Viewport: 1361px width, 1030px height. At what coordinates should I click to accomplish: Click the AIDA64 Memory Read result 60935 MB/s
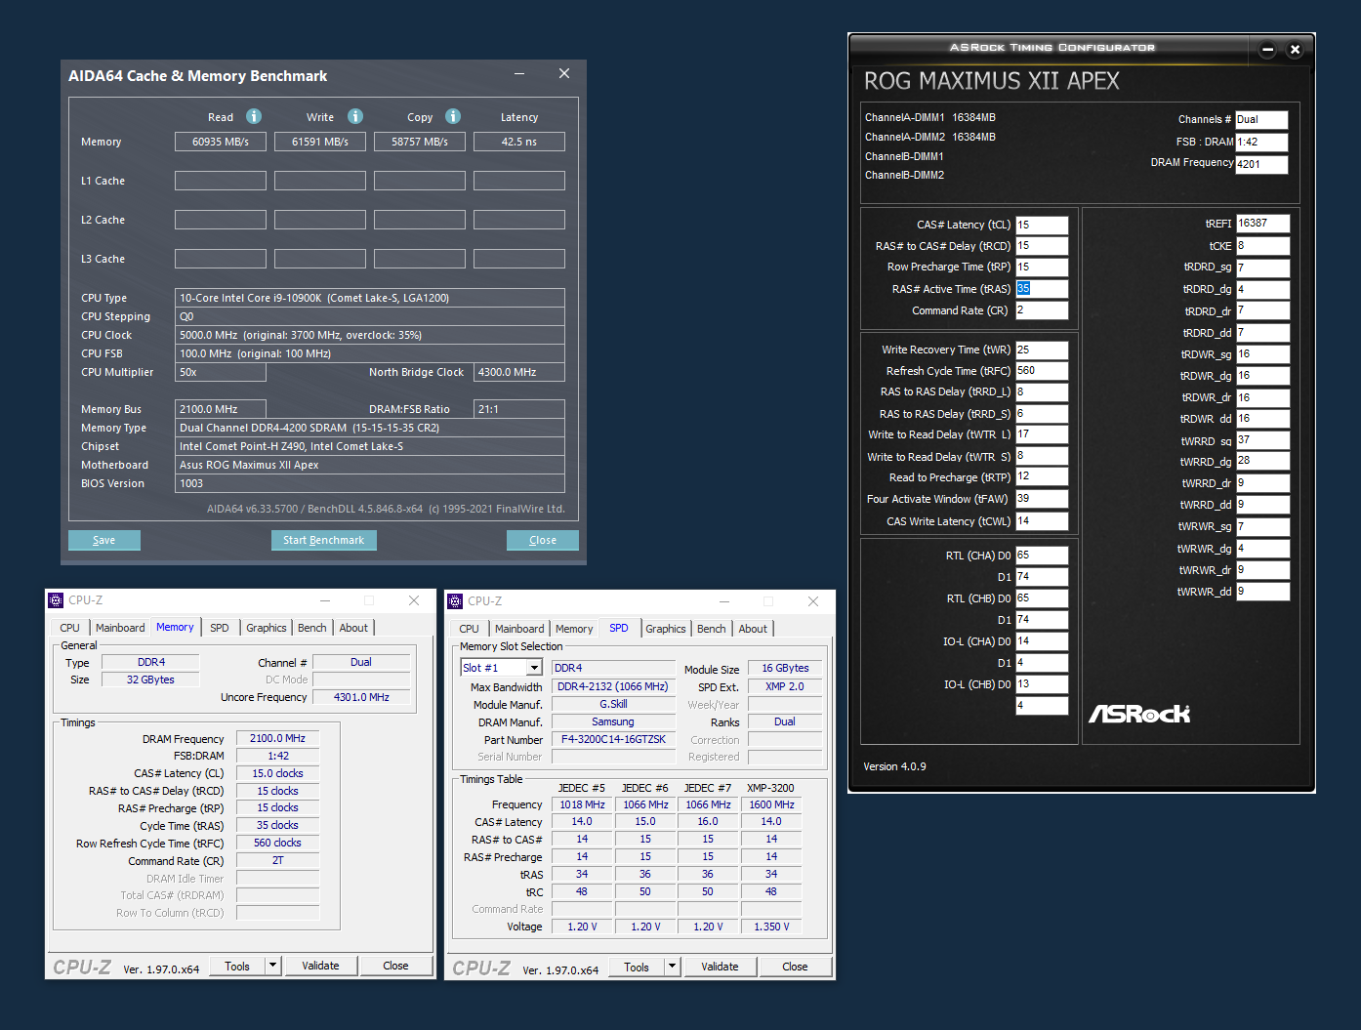(221, 142)
